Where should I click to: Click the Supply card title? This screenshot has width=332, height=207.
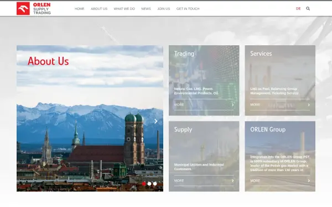183,130
